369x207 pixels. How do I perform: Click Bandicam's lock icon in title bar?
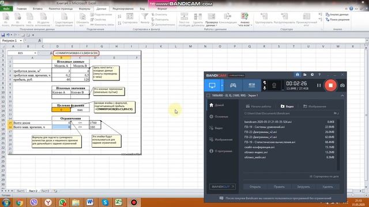coord(298,75)
